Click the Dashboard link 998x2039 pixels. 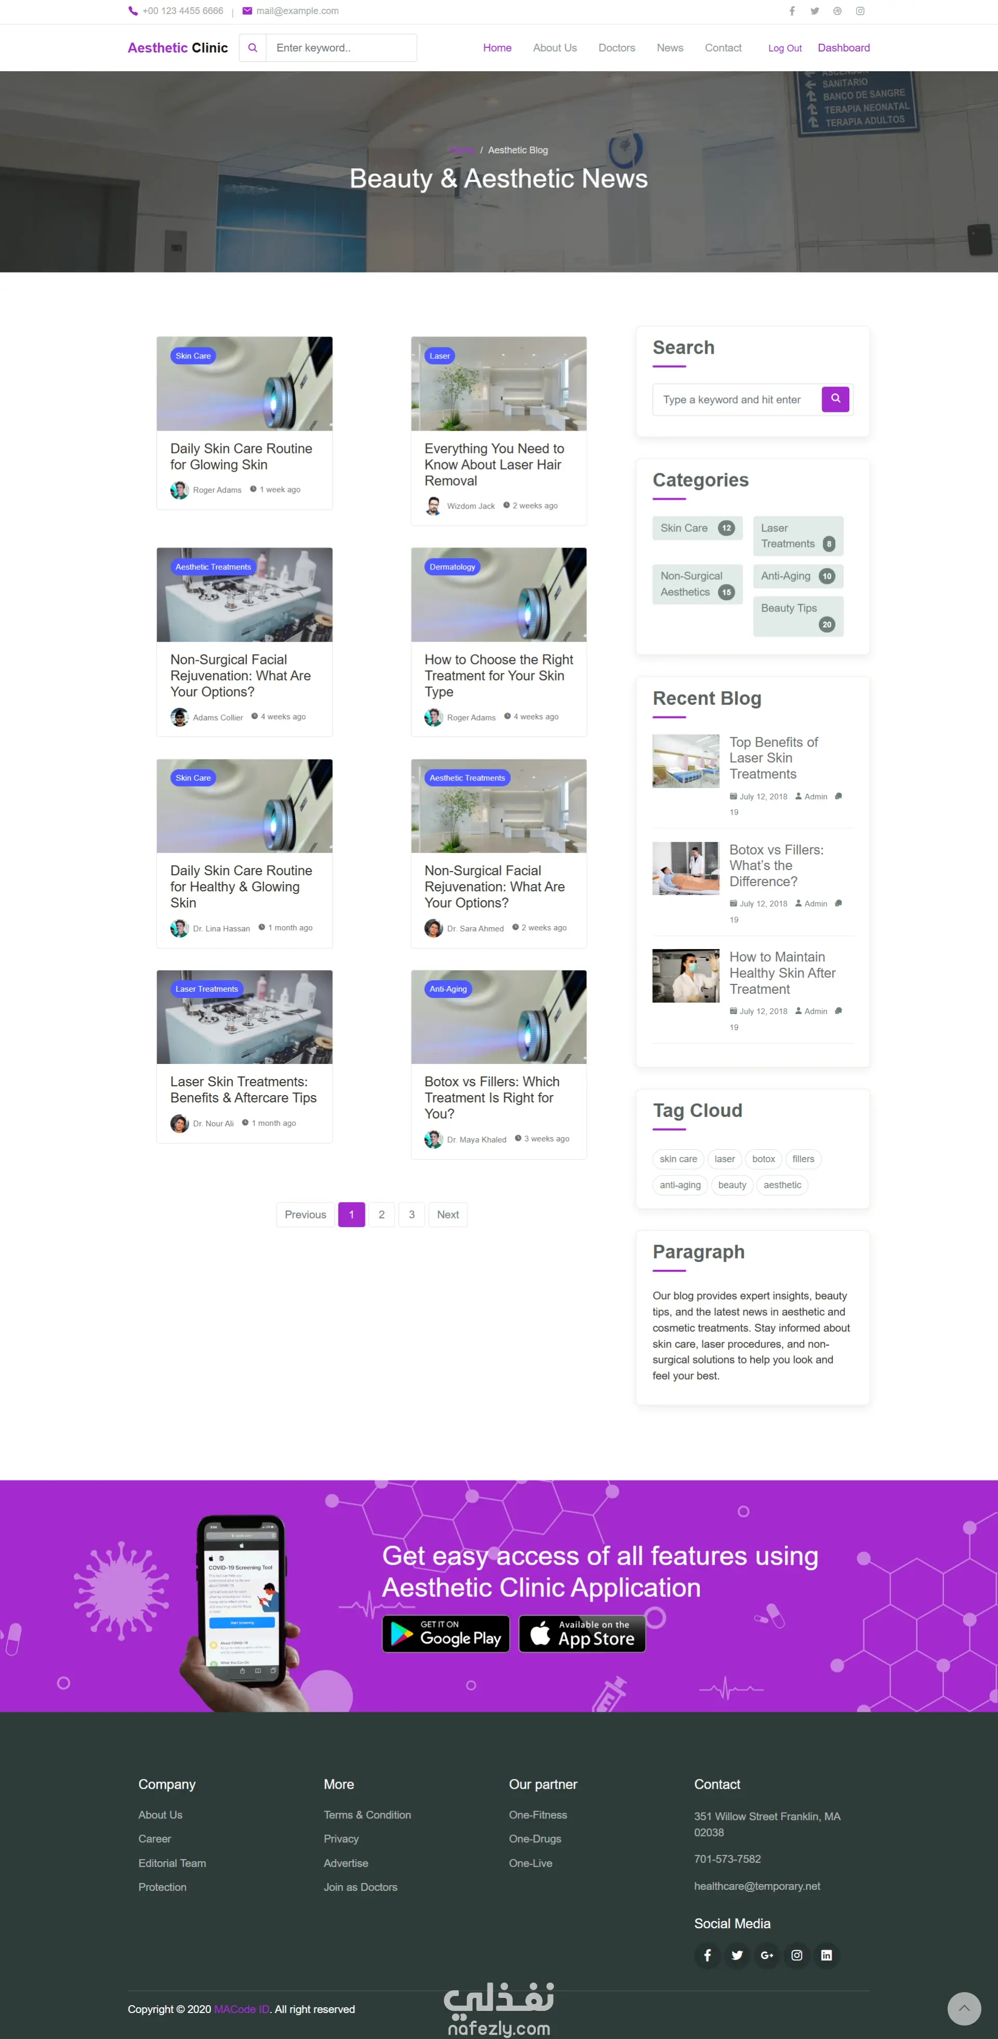(x=843, y=47)
